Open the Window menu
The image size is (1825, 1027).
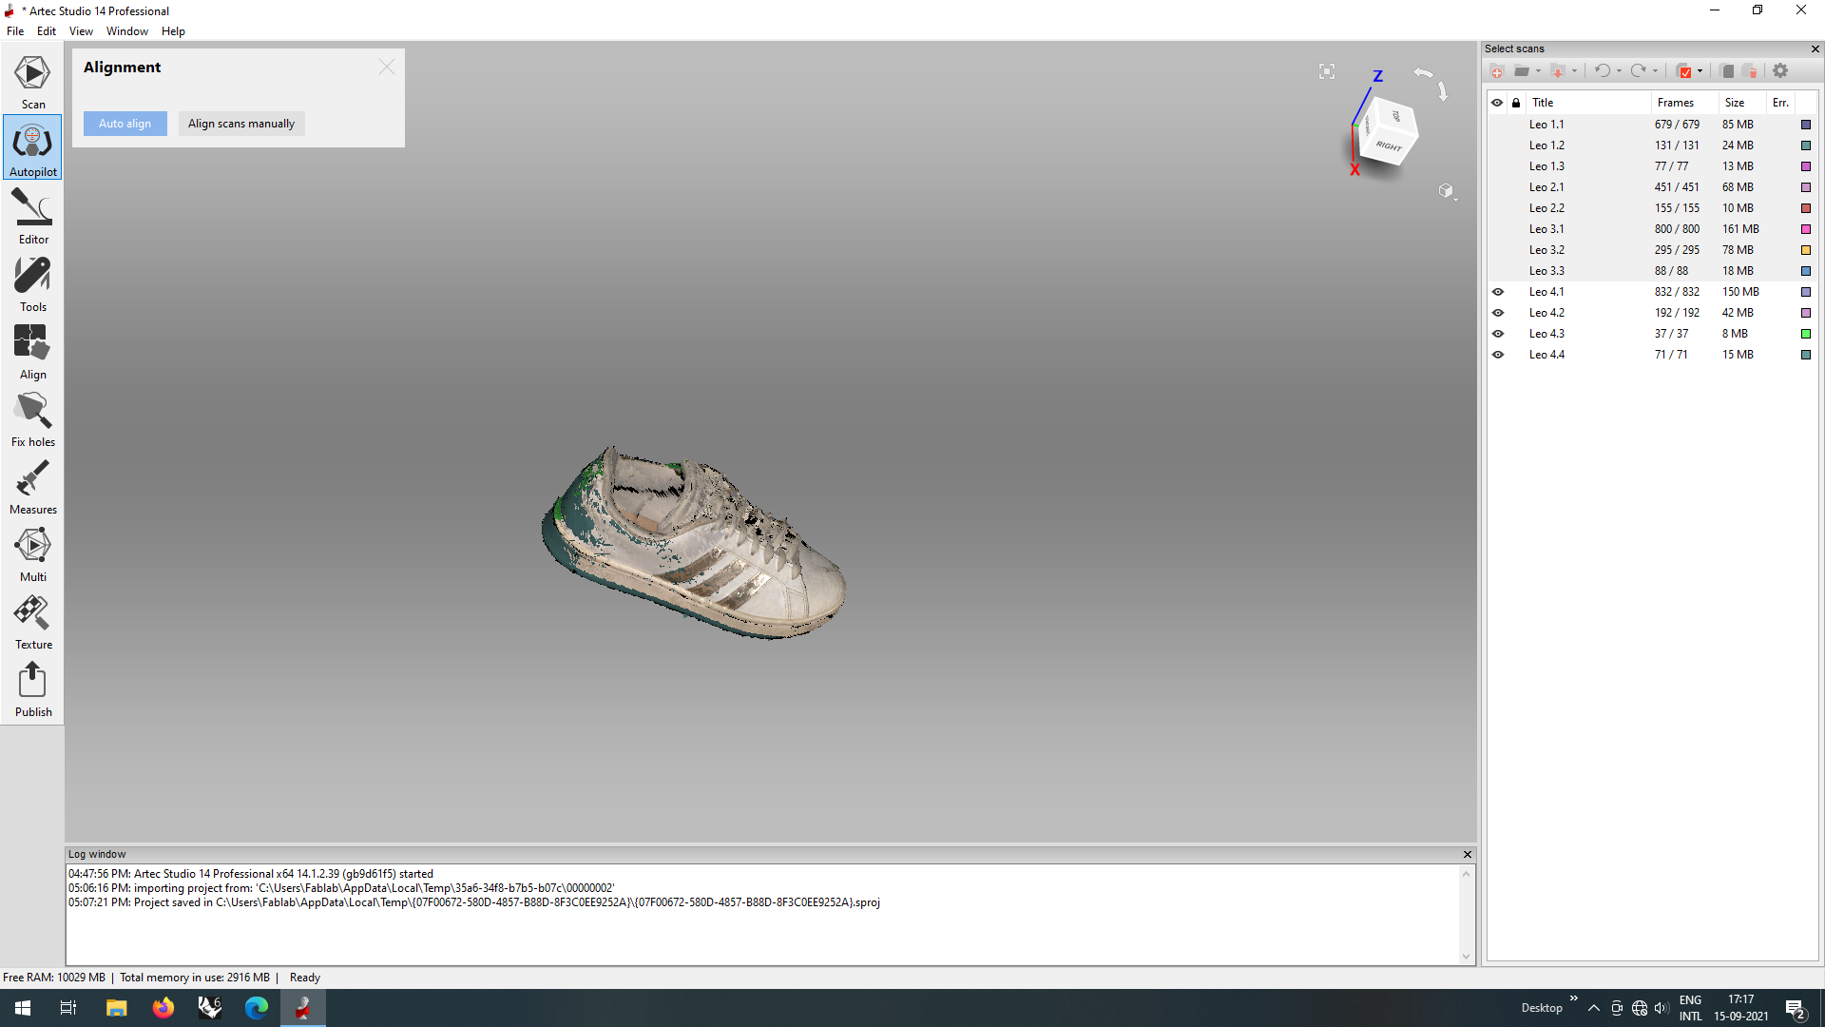[127, 31]
